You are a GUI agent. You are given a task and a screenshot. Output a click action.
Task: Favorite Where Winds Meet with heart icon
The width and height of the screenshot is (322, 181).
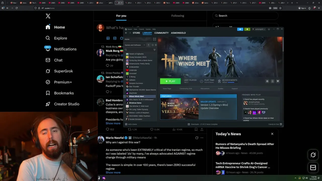278,81
